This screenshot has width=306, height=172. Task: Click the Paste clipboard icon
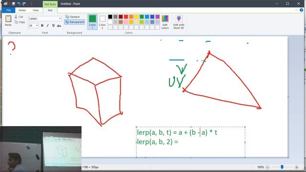[x=8, y=19]
